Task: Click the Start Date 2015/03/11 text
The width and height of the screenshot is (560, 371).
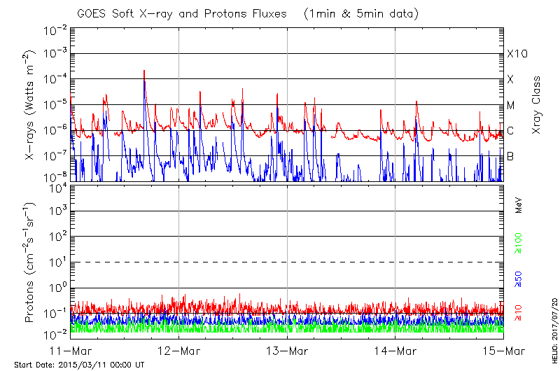Action: click(x=79, y=365)
